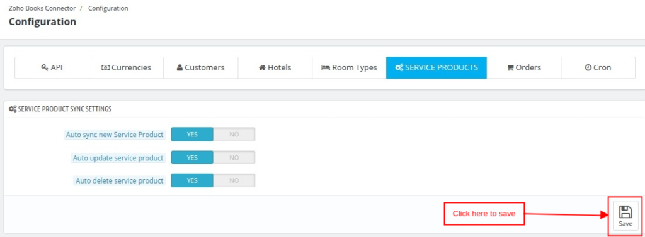Click the person icon beside Customers
The height and width of the screenshot is (237, 645).
click(180, 67)
